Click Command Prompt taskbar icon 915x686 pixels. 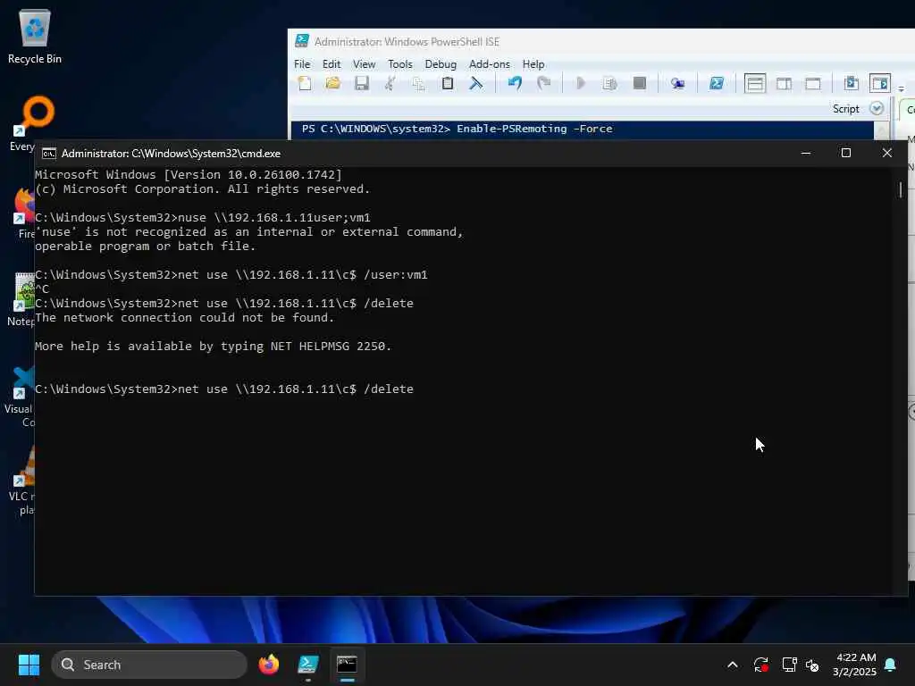point(347,665)
